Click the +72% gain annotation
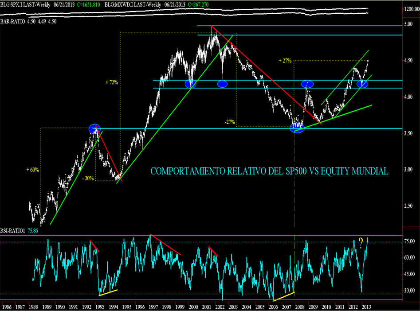This screenshot has width=420, height=311. 112,82
